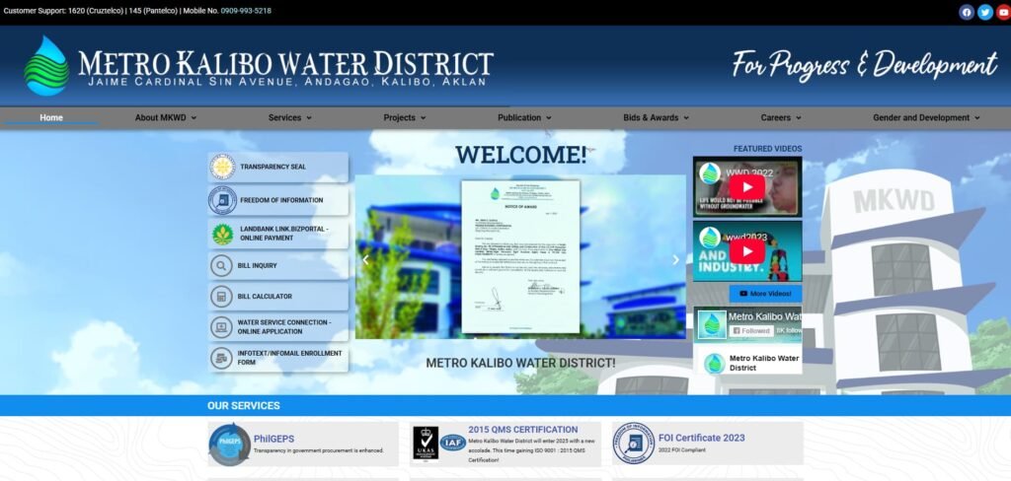1011x481 pixels.
Task: Go to the Home tab
Action: 51,117
